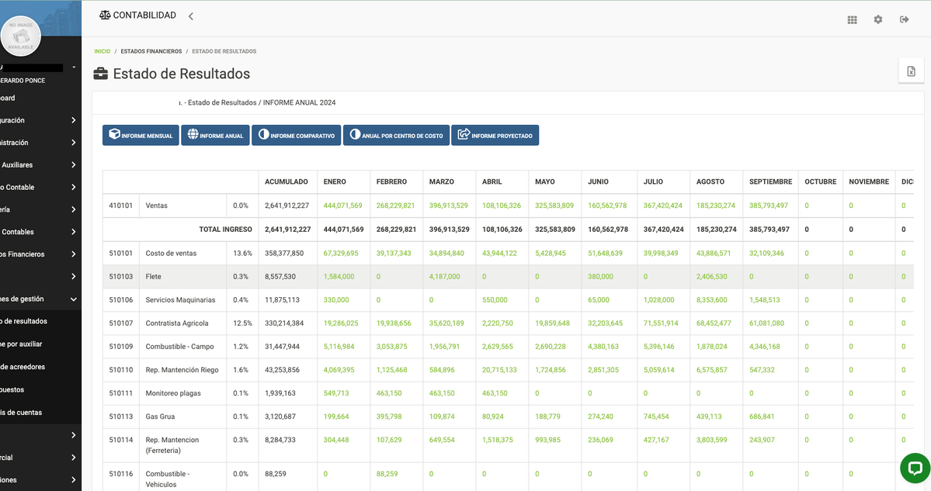Open the live chat bubble widget
Viewport: 931px width, 491px height.
tap(915, 468)
